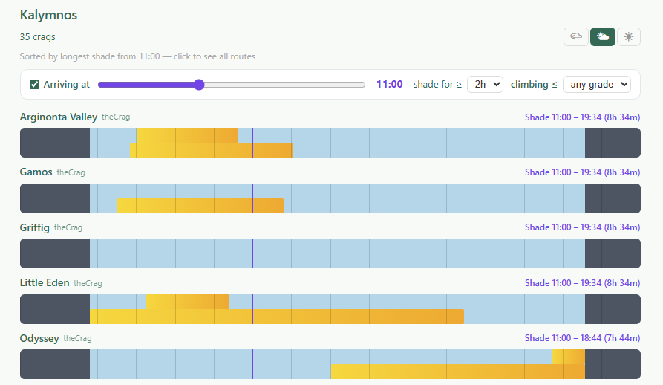Click theCrag link beside Arginonta Valley
This screenshot has width=663, height=385.
coord(116,117)
